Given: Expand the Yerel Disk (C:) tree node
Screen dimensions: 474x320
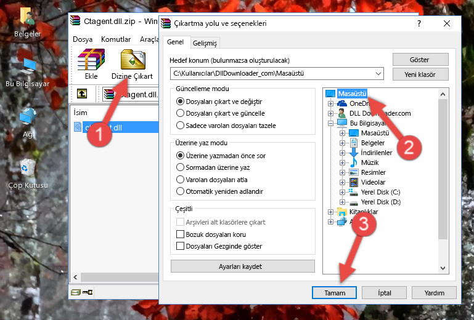Looking at the screenshot, I should (342, 192).
